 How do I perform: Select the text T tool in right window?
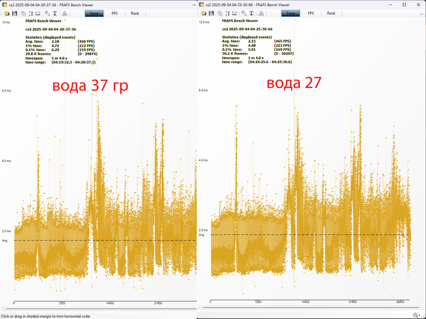point(252,13)
